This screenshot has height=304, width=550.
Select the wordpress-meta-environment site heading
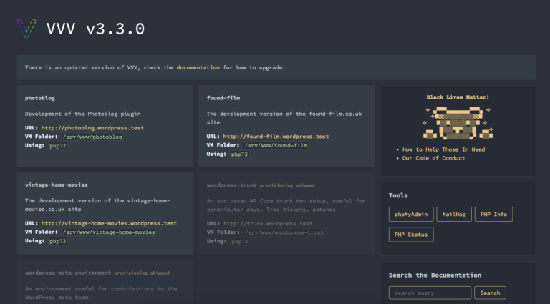(x=68, y=273)
